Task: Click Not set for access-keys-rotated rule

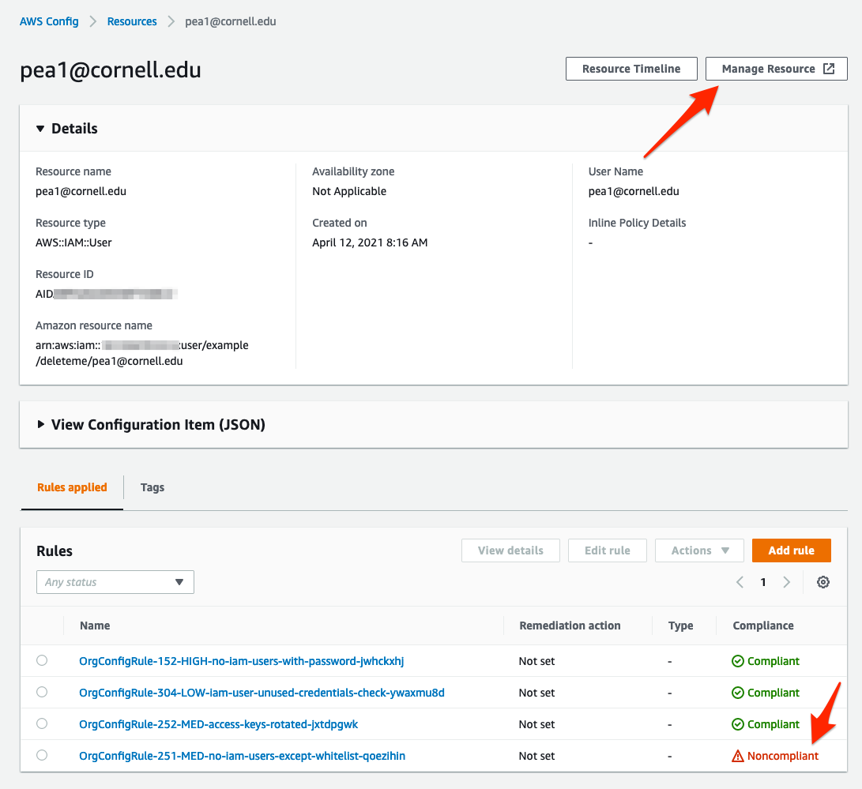Action: (536, 724)
